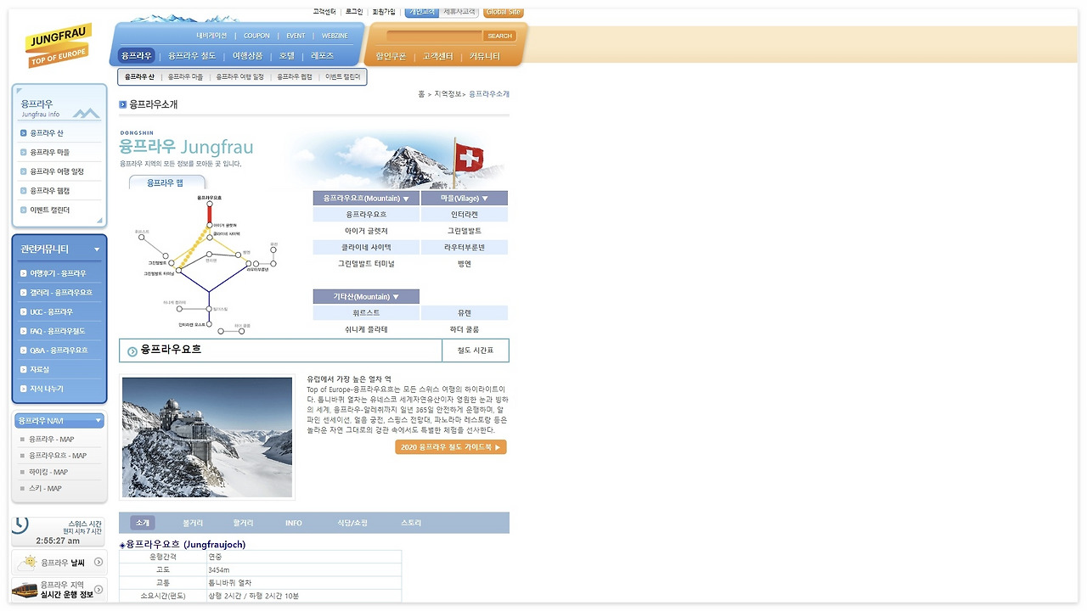This screenshot has height=611, width=1087.
Task: Open 융프라우 여행 일정 in the submenu bar
Action: pos(239,77)
